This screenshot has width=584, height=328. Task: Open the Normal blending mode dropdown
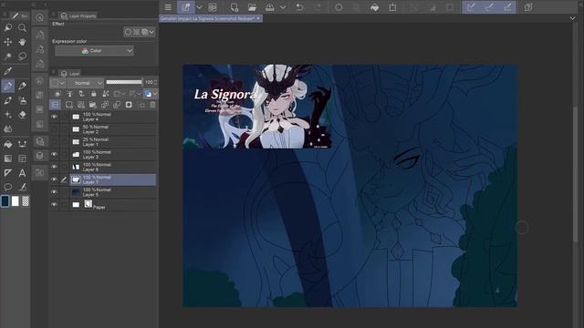(86, 83)
